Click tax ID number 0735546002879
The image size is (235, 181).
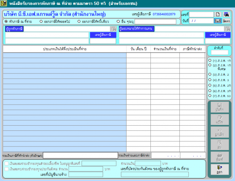click(164, 14)
